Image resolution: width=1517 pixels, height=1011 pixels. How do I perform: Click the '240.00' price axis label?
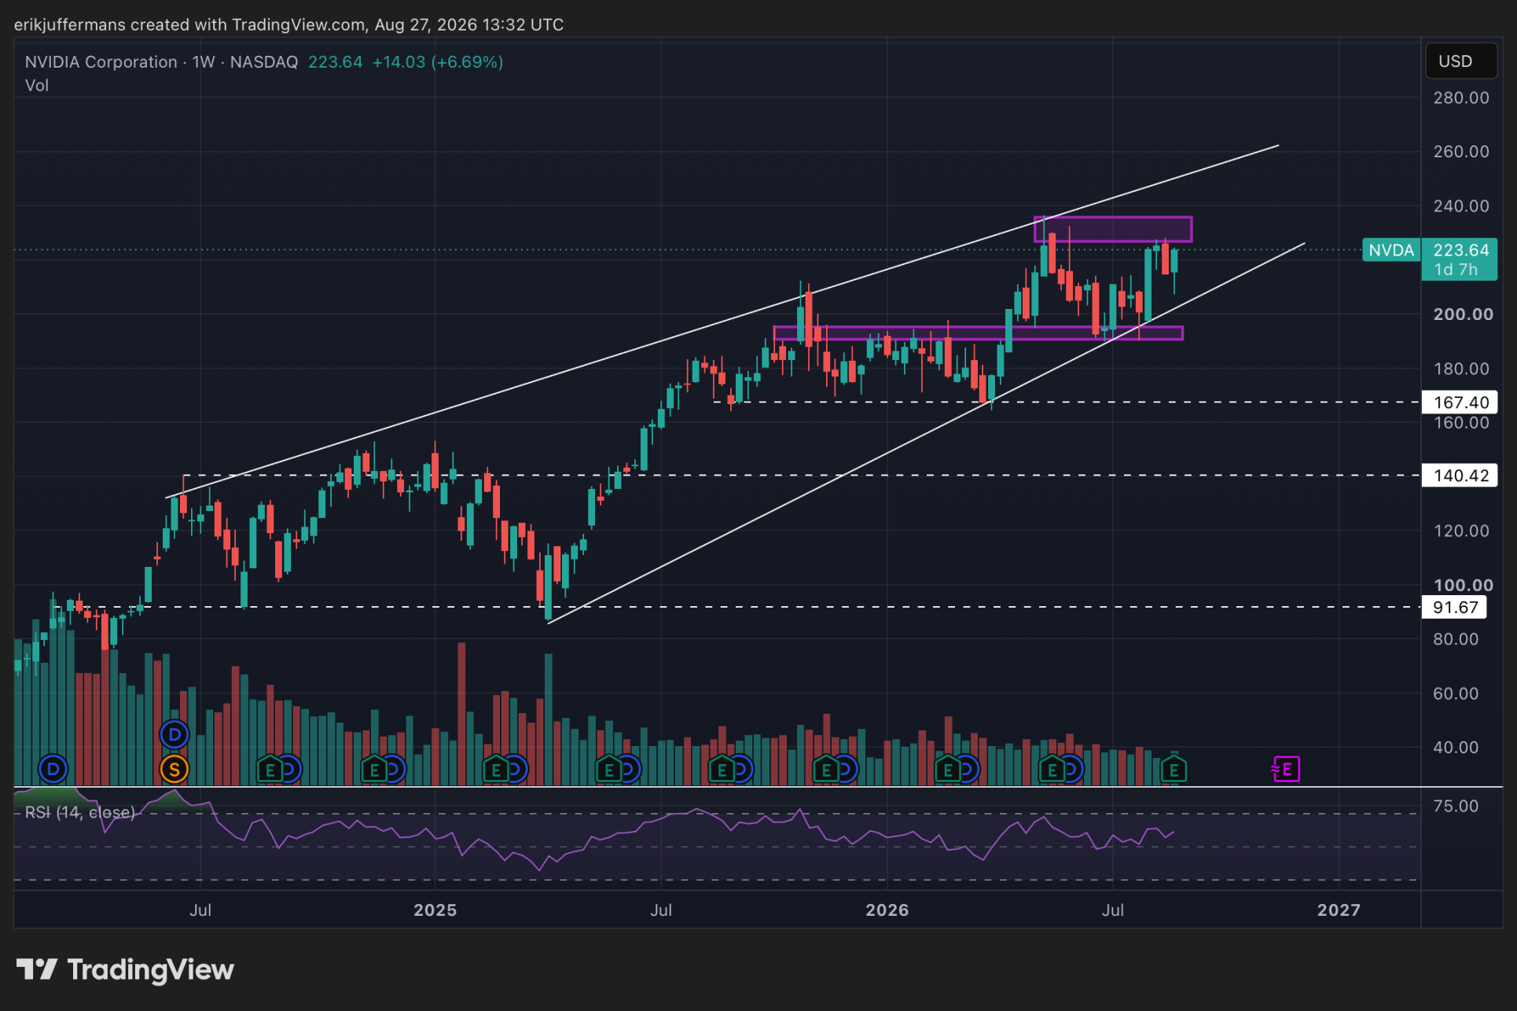click(x=1460, y=206)
